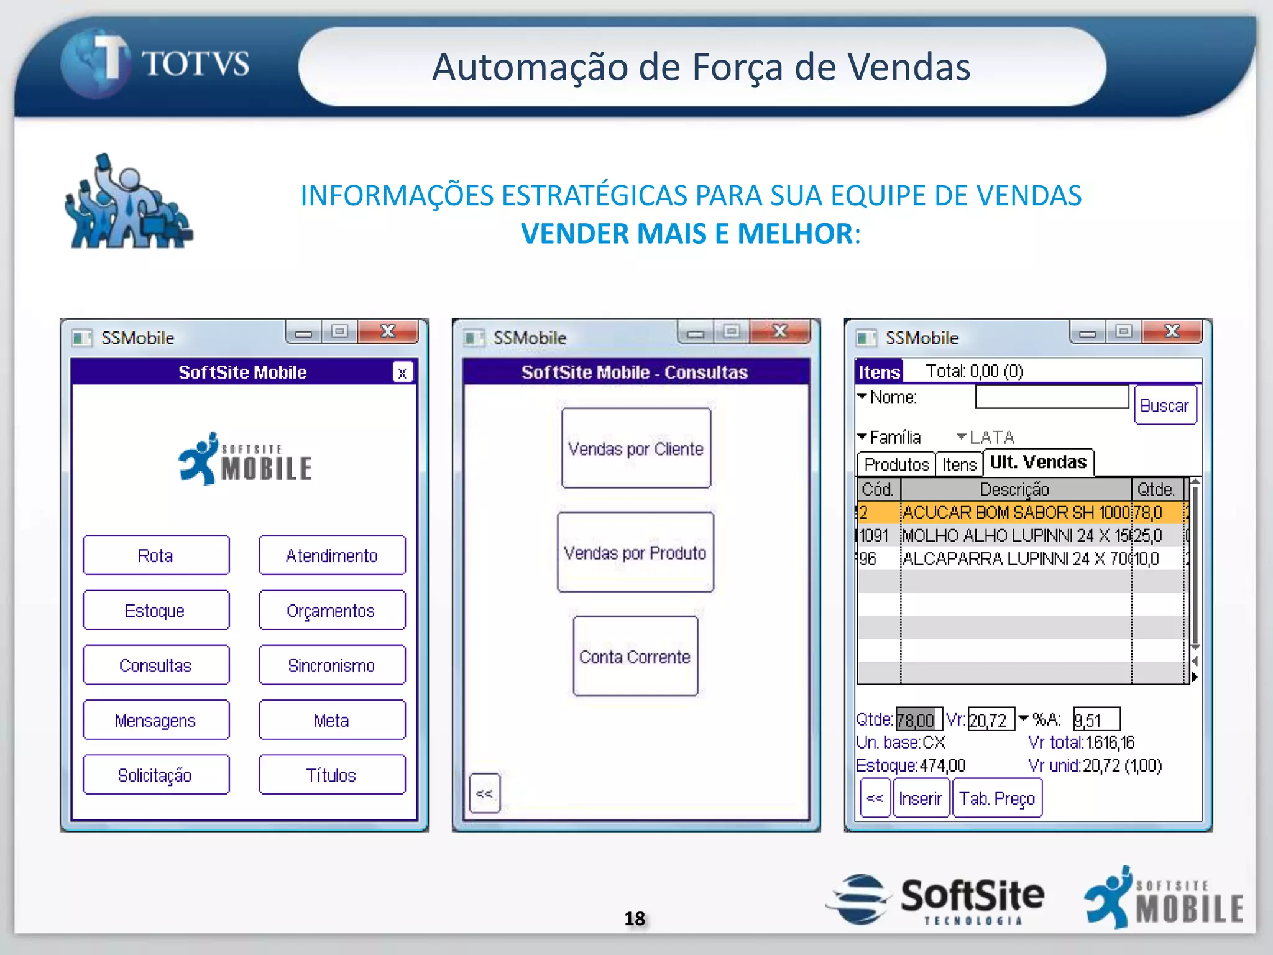Click SSMobile app icon in Consultas window title
This screenshot has width=1273, height=955.
(x=473, y=338)
